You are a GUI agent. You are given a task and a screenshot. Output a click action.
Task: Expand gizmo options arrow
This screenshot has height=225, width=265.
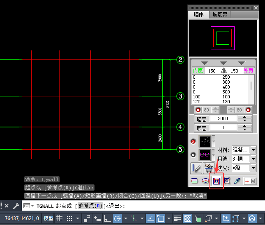coord(260,218)
